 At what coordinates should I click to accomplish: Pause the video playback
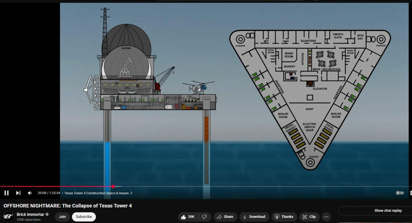click(x=6, y=193)
